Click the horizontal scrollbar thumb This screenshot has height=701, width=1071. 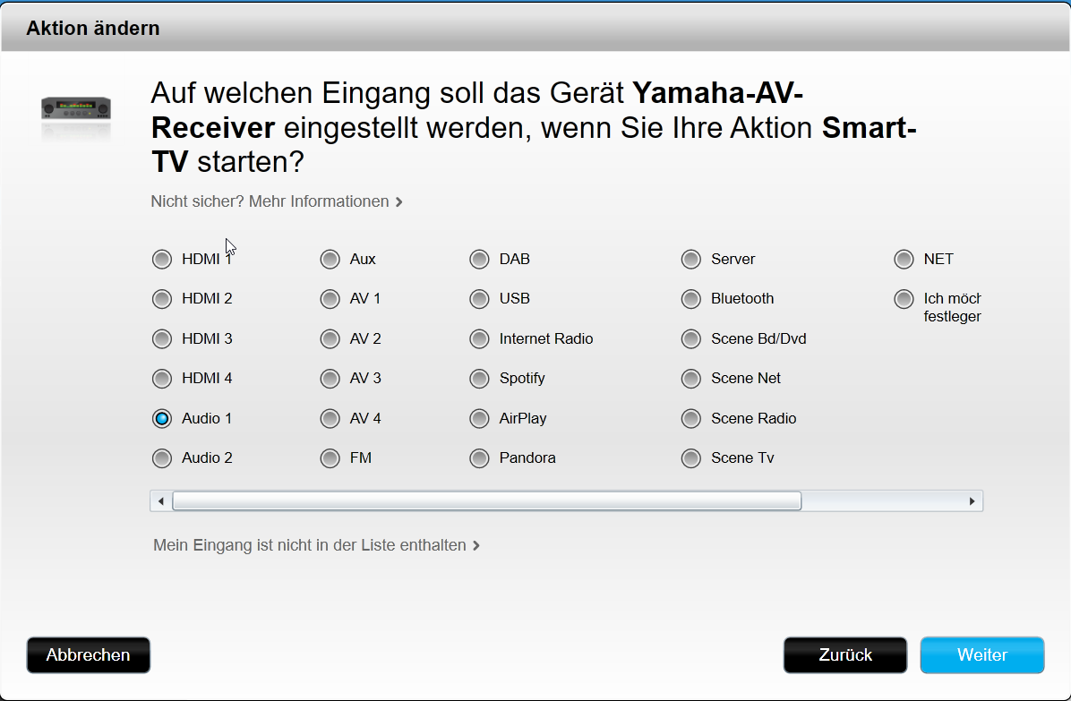(x=486, y=501)
